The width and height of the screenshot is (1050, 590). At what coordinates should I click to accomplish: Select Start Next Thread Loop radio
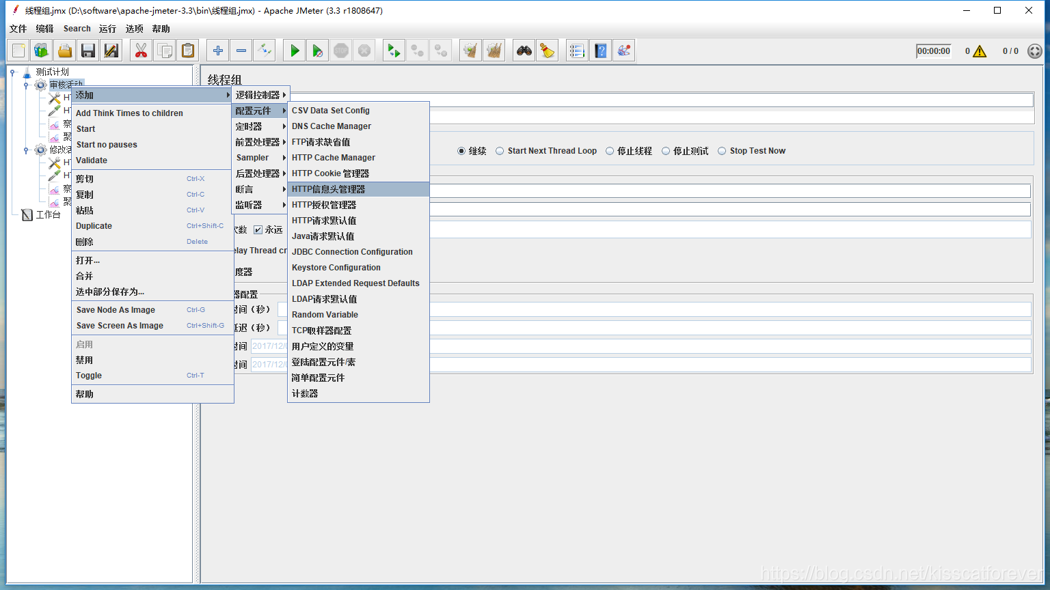click(500, 151)
